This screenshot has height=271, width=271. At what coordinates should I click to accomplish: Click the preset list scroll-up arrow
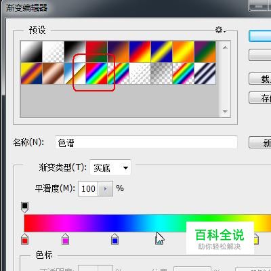pos(225,47)
